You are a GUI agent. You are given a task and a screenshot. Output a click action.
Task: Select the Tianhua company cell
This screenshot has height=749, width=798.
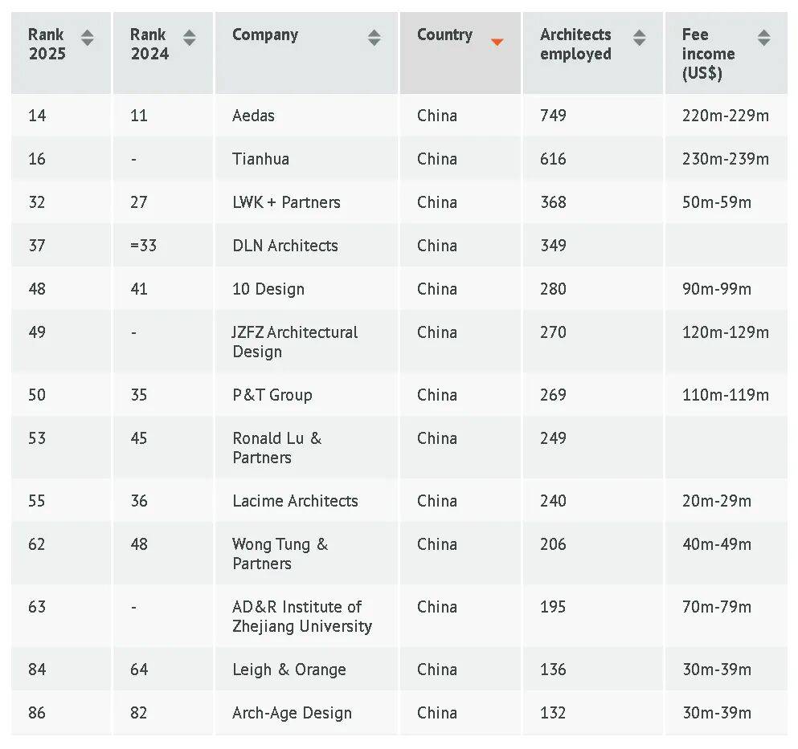point(260,159)
